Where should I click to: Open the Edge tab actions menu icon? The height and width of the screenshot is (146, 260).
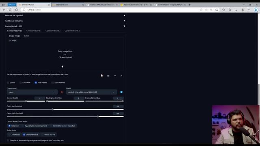[3, 5]
